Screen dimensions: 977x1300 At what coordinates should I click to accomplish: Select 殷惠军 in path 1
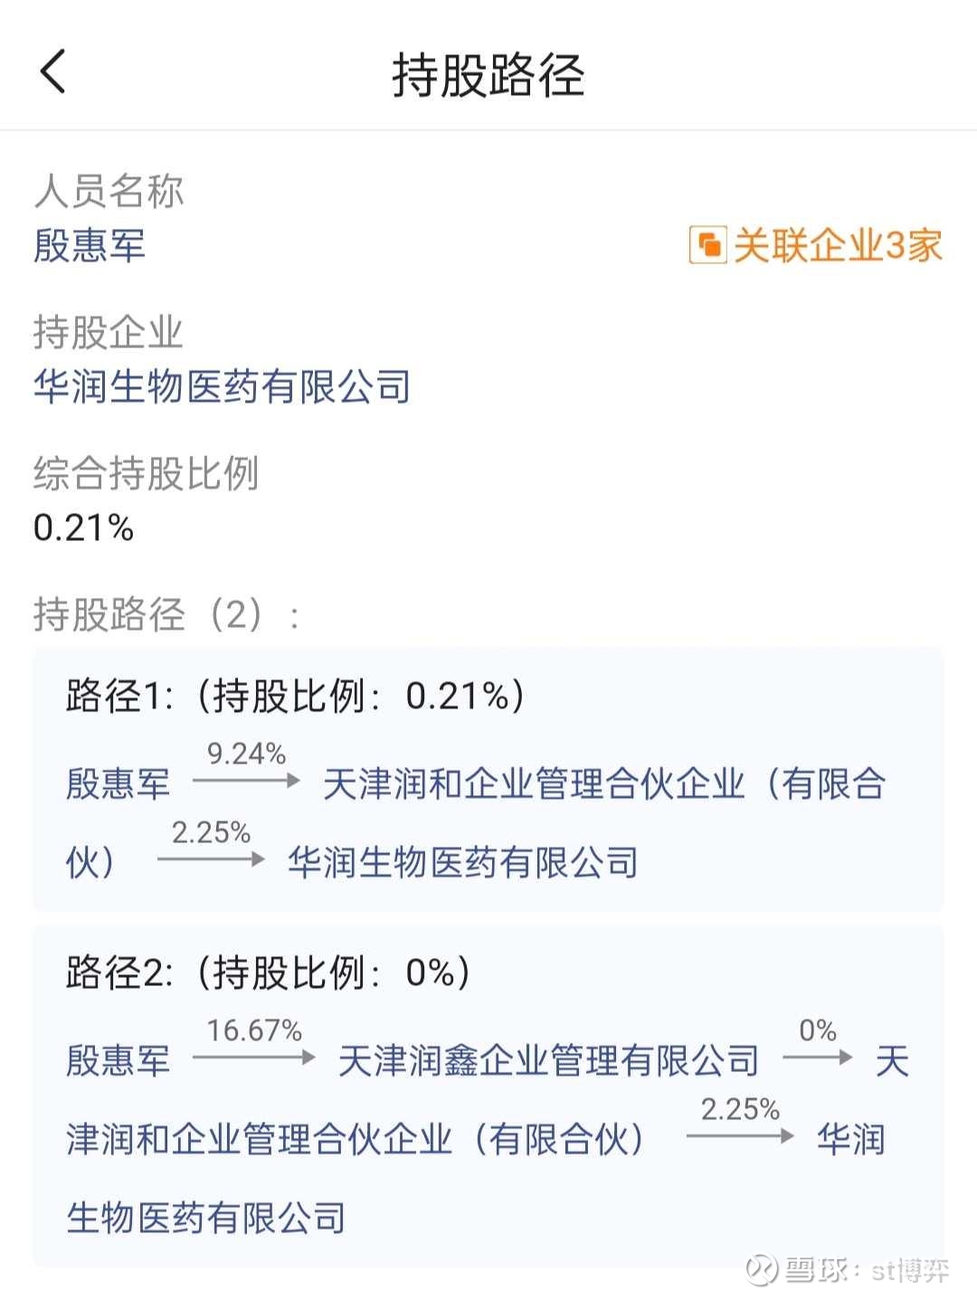point(118,784)
